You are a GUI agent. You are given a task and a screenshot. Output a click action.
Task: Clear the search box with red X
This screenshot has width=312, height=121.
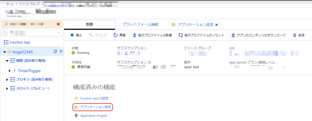pyautogui.click(x=58, y=24)
